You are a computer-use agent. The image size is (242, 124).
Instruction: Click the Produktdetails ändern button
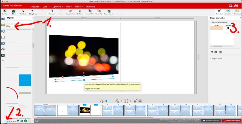click(x=211, y=121)
